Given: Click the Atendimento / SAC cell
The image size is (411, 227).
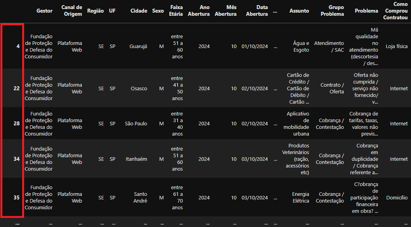Looking at the screenshot, I should coord(329,46).
